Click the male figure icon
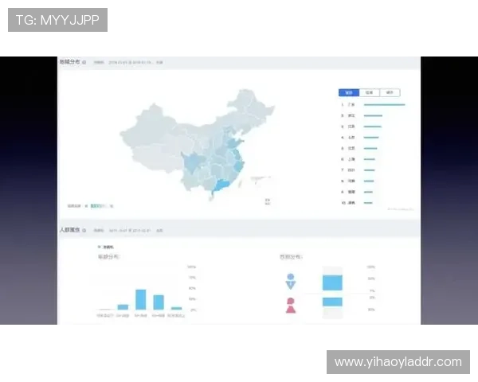 291,281
